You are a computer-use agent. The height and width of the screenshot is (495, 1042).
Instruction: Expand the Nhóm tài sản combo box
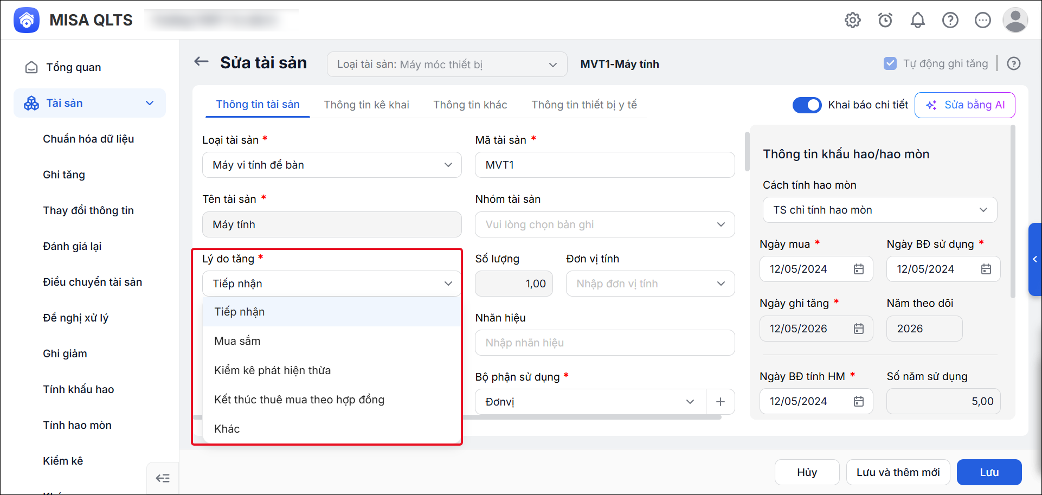coord(604,224)
